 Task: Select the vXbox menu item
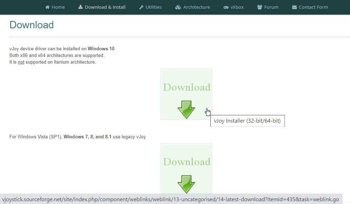click(233, 7)
